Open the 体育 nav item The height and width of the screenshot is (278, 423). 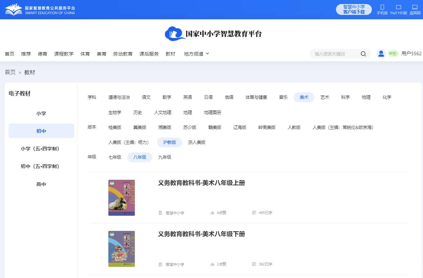(85, 54)
